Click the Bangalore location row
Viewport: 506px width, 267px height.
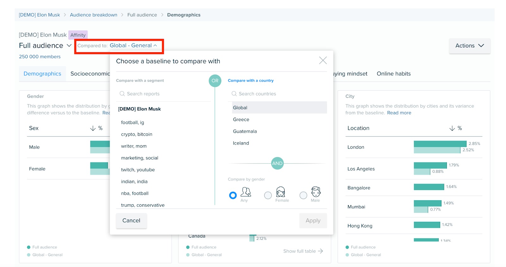pyautogui.click(x=414, y=188)
